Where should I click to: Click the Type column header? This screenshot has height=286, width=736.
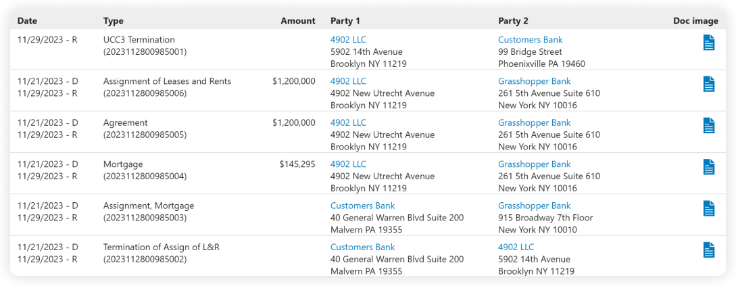pos(114,21)
